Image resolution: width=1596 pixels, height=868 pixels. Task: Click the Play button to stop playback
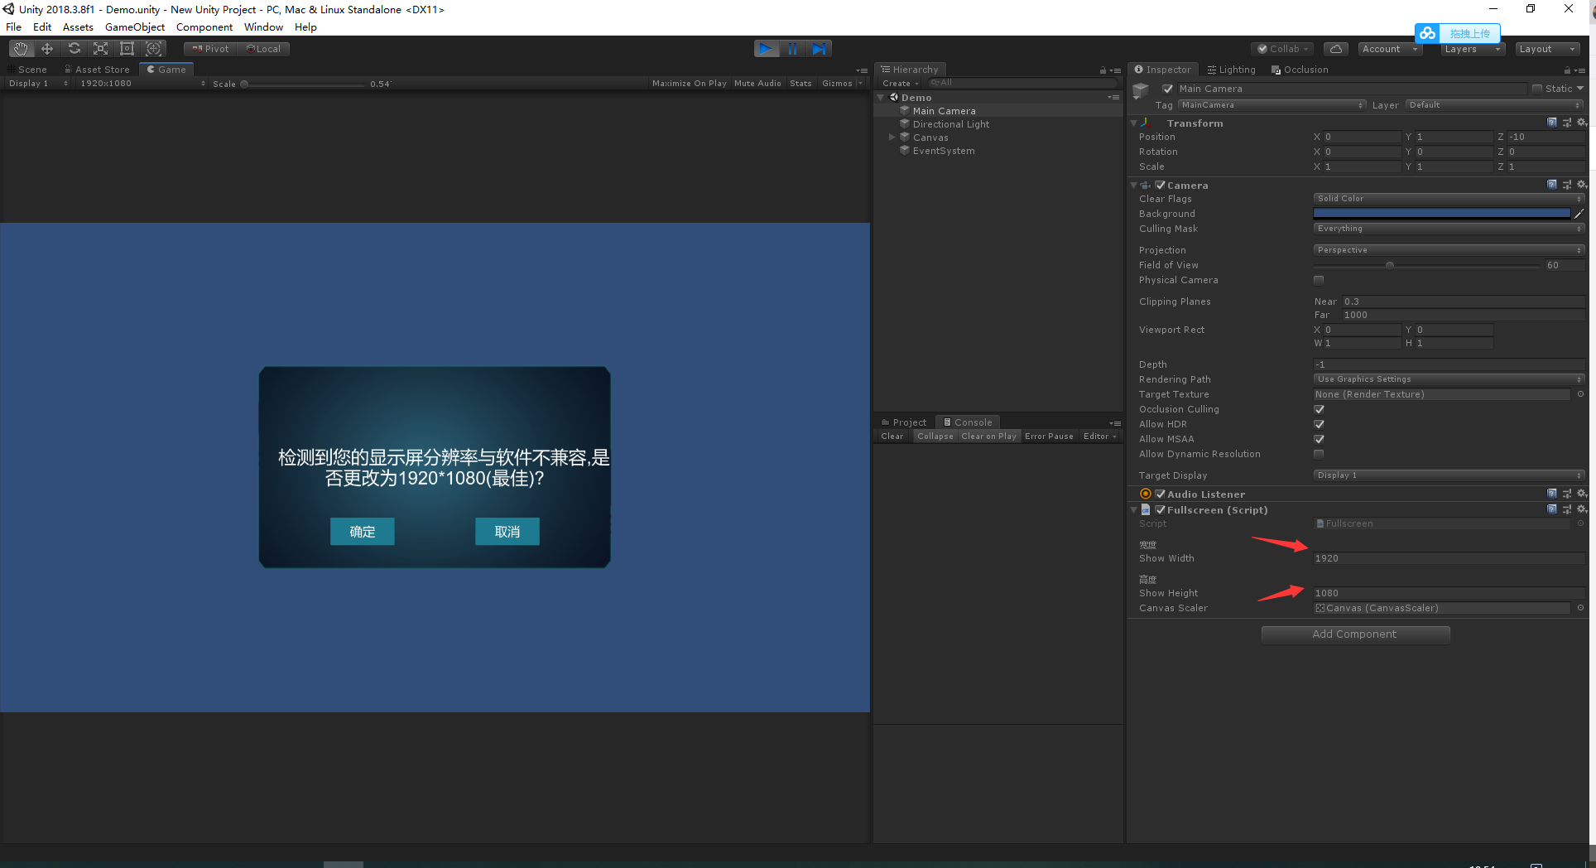click(x=766, y=48)
